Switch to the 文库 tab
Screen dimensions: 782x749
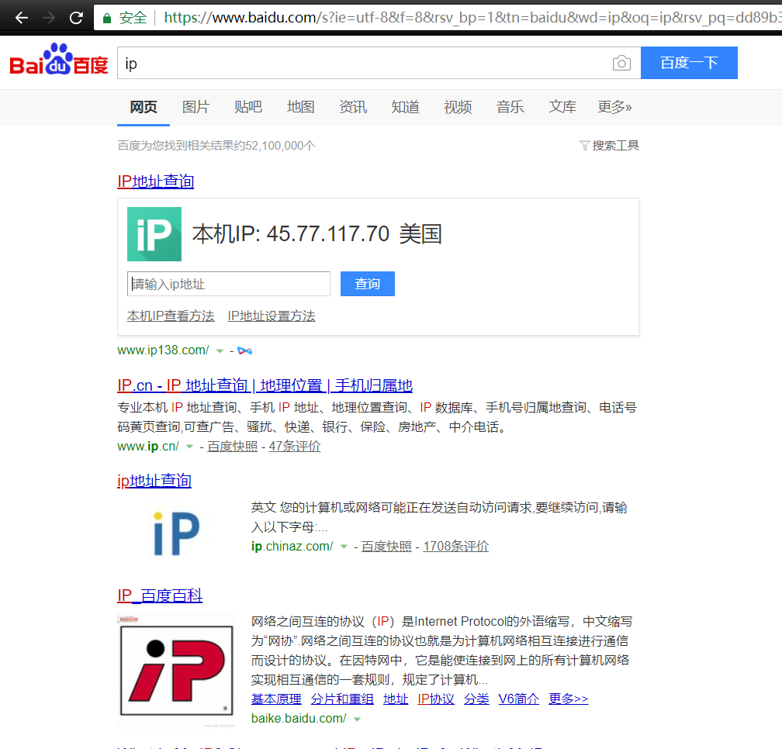point(562,107)
